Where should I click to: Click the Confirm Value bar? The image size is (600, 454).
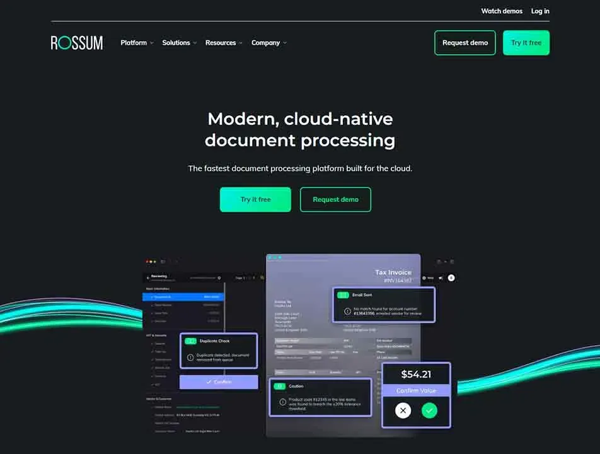[416, 390]
